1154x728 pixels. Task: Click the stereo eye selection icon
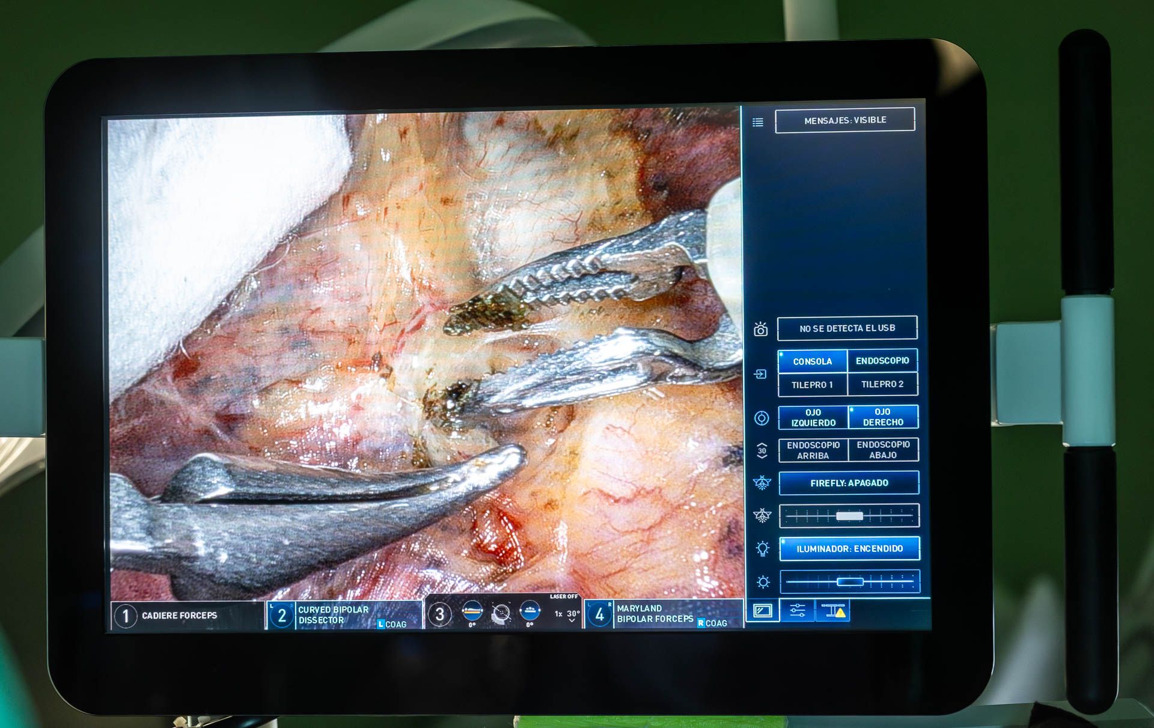click(x=761, y=417)
